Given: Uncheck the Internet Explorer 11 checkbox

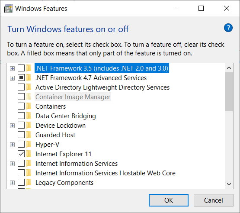Looking at the screenshot, I should pyautogui.click(x=21, y=154).
